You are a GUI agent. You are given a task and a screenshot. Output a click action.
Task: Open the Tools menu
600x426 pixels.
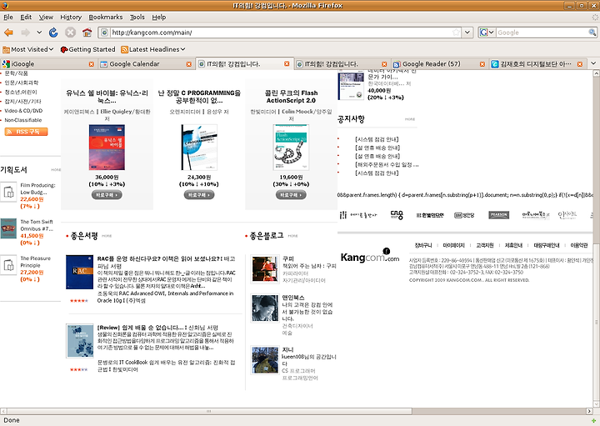tap(137, 18)
